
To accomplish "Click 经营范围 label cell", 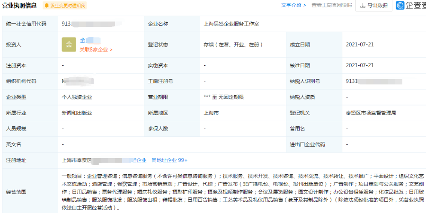I will tap(30, 192).
